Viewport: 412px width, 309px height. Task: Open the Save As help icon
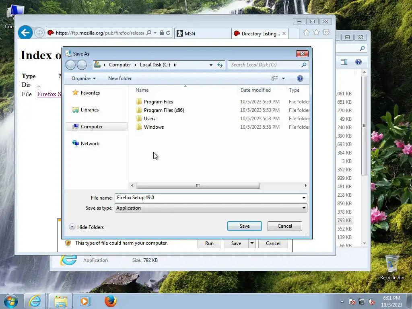point(300,78)
